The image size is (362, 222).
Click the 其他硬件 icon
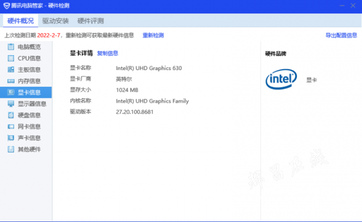tap(11, 149)
